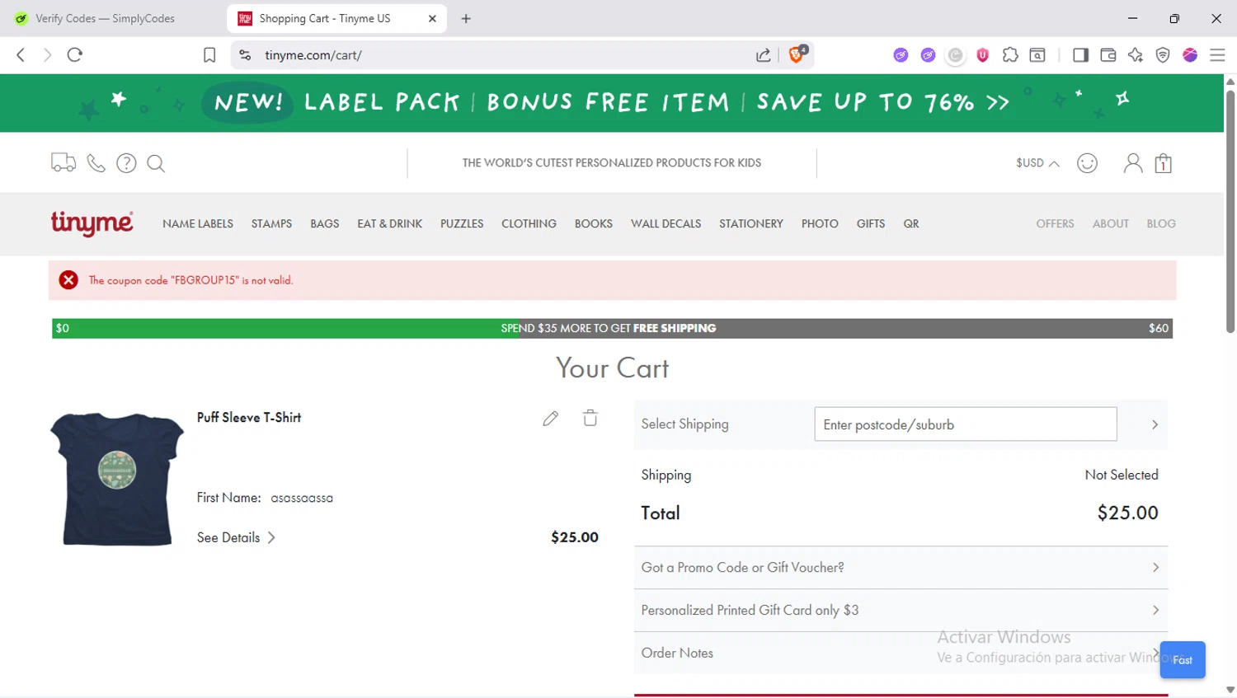This screenshot has width=1237, height=698.
Task: Open the WALL DECALS menu
Action: point(666,224)
